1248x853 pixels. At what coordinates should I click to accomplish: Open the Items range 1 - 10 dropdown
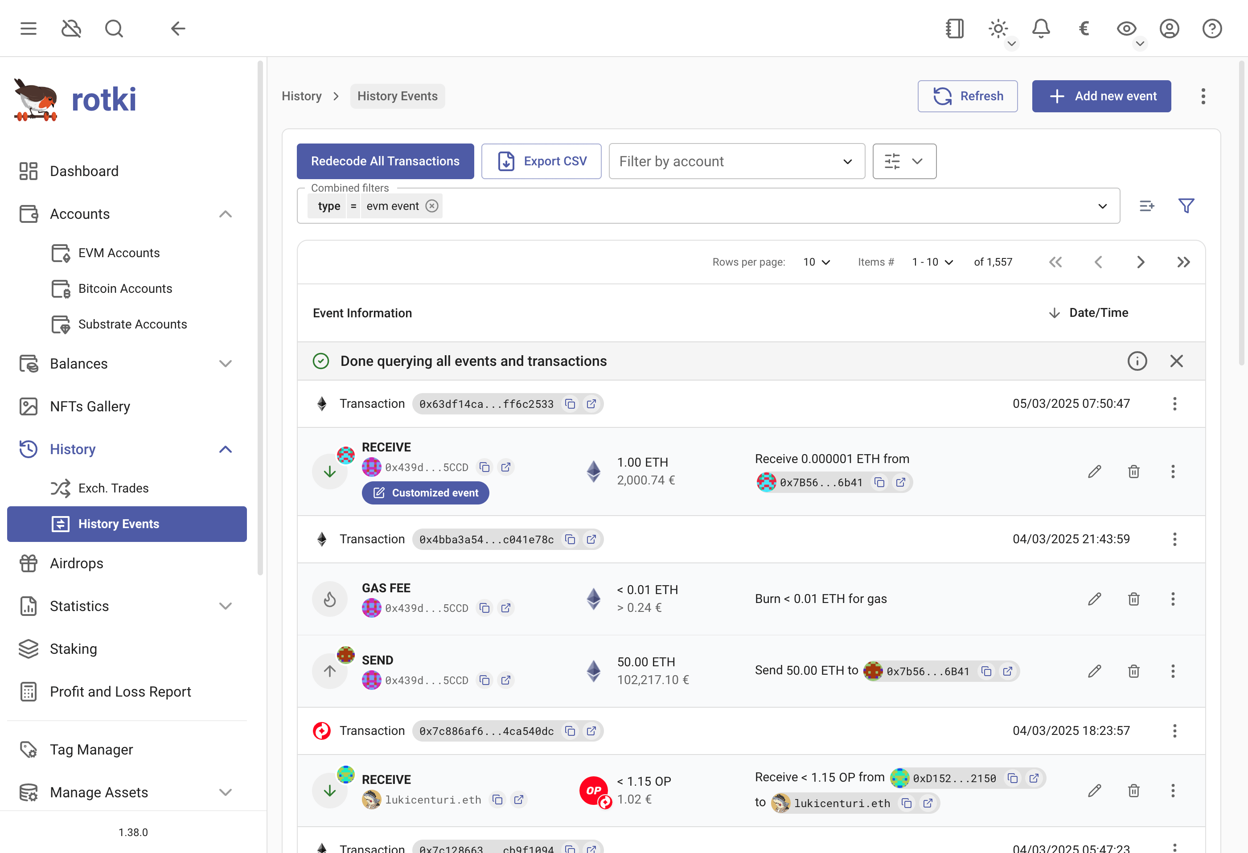[933, 262]
